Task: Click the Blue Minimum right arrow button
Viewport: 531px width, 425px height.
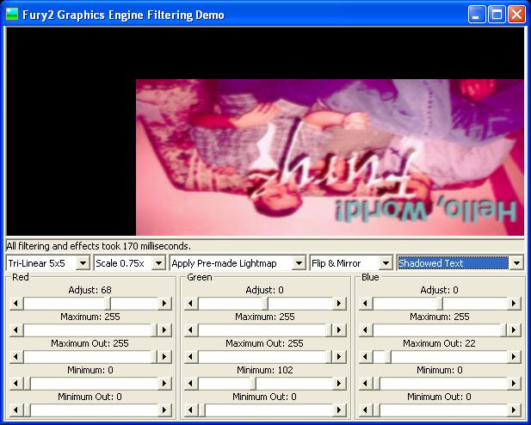Action: tap(514, 384)
